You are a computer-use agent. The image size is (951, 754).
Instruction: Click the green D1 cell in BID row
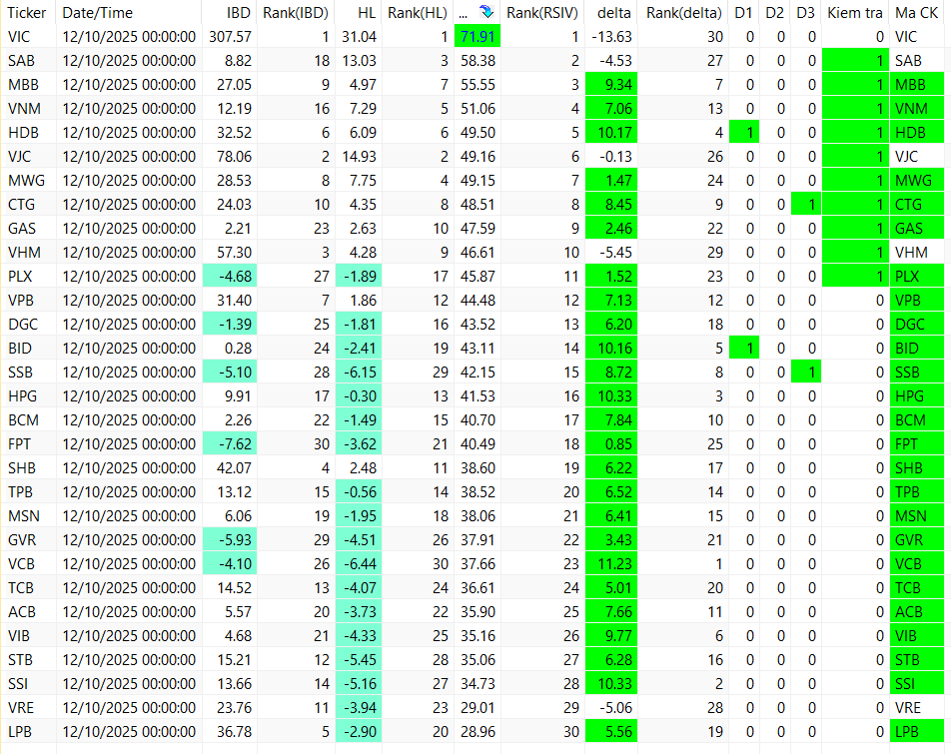744,348
